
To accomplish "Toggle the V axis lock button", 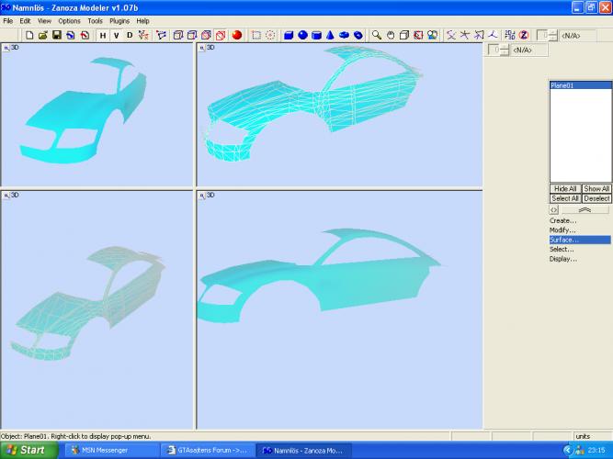I will pyautogui.click(x=116, y=35).
